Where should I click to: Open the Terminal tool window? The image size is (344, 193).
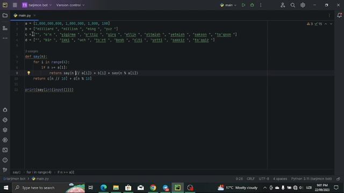point(5,150)
